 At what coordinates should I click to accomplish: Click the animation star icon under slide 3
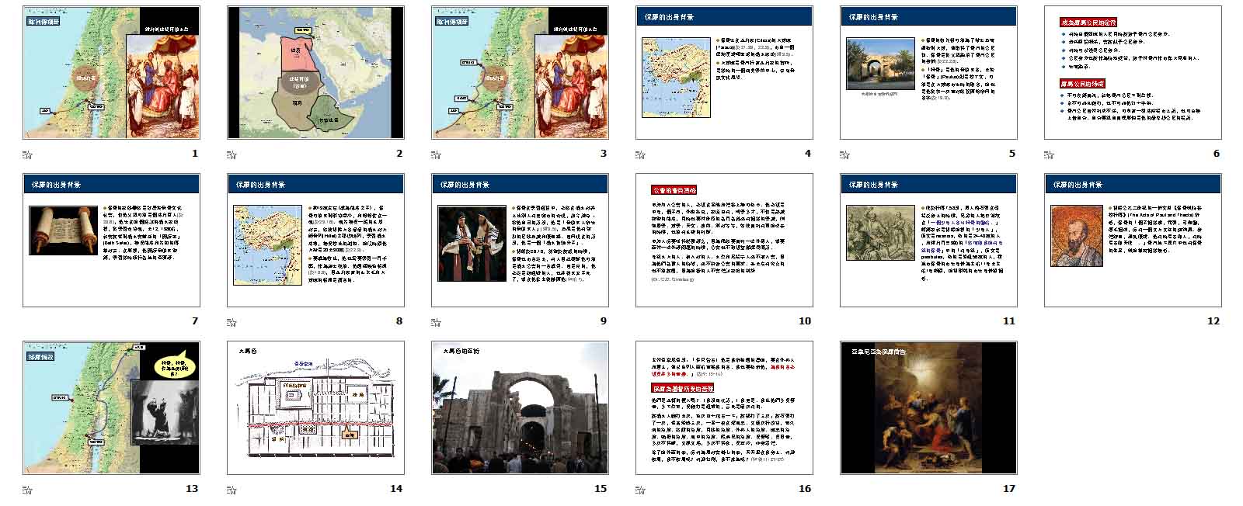click(x=437, y=154)
